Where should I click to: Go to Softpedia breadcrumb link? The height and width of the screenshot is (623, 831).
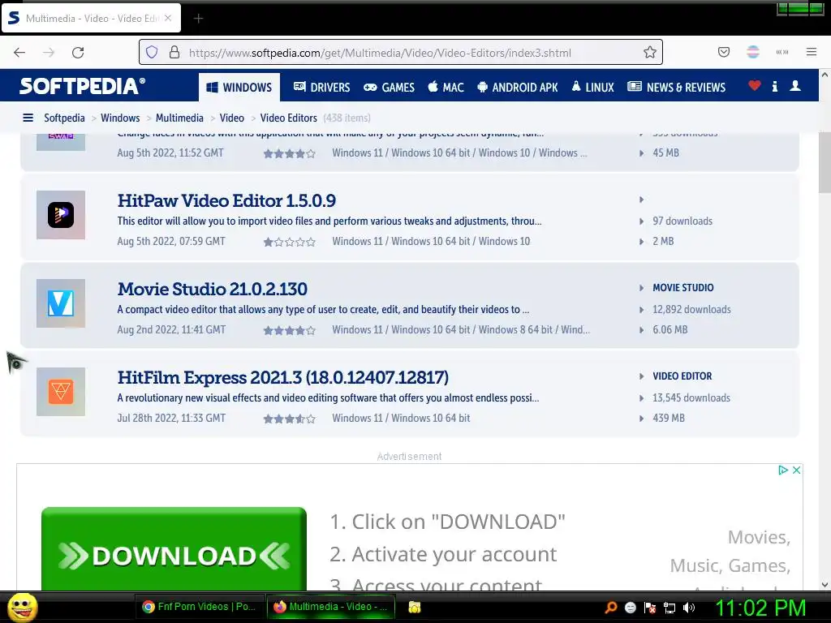click(x=64, y=118)
